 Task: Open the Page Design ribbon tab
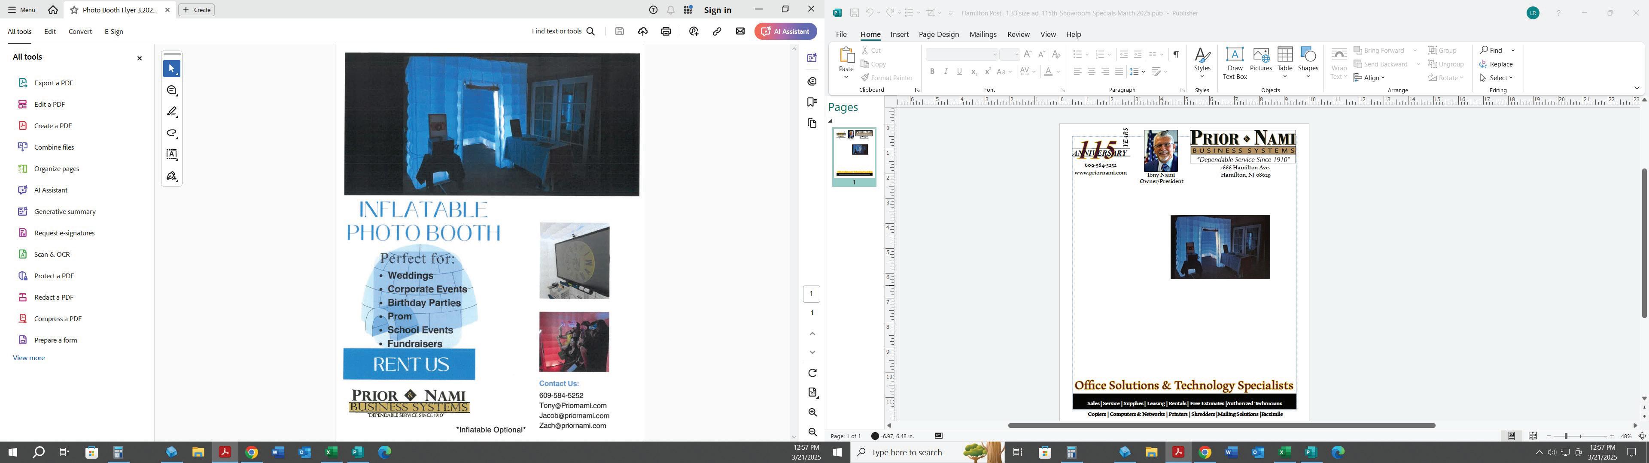(938, 35)
